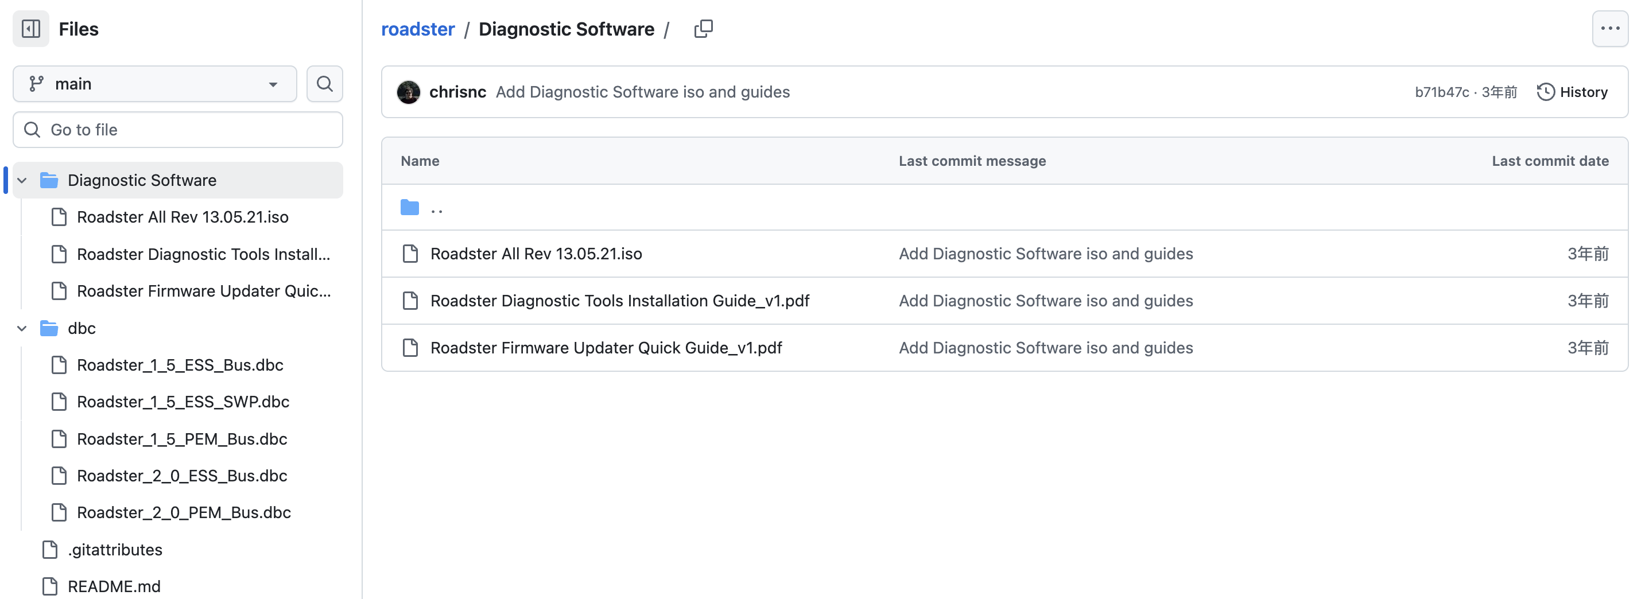Click the magnifier icon in Go to file box
Image resolution: width=1645 pixels, height=599 pixels.
32,130
